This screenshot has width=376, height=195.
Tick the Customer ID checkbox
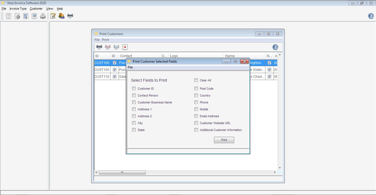coord(134,89)
